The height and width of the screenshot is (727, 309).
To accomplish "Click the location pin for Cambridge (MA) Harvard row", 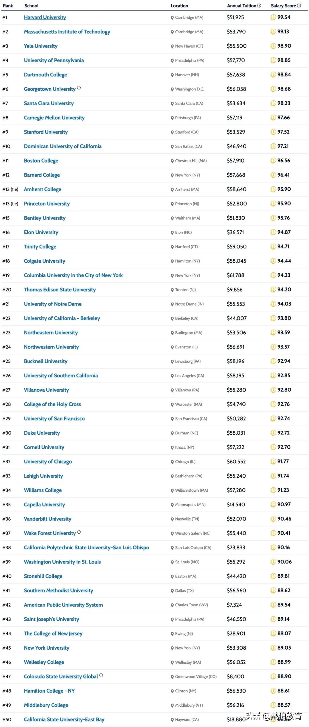I will point(172,18).
